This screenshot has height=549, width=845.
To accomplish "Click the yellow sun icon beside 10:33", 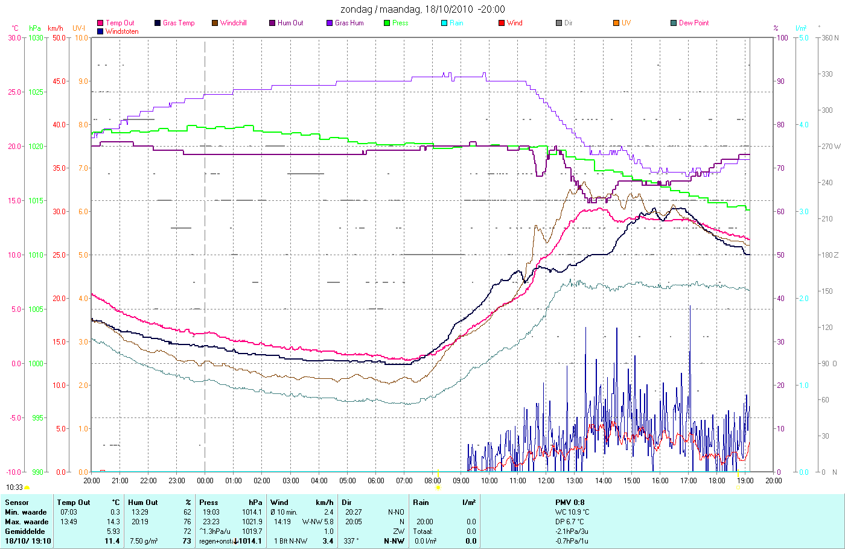I will point(27,487).
